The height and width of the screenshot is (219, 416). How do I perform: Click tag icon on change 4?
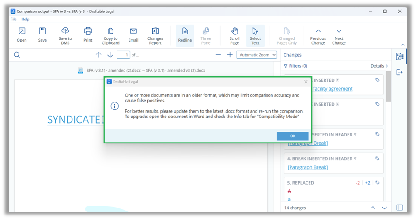point(378,159)
